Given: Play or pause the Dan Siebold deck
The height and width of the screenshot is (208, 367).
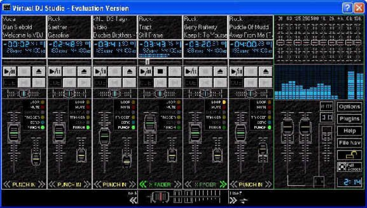Looking at the screenshot, I should pos(10,71).
